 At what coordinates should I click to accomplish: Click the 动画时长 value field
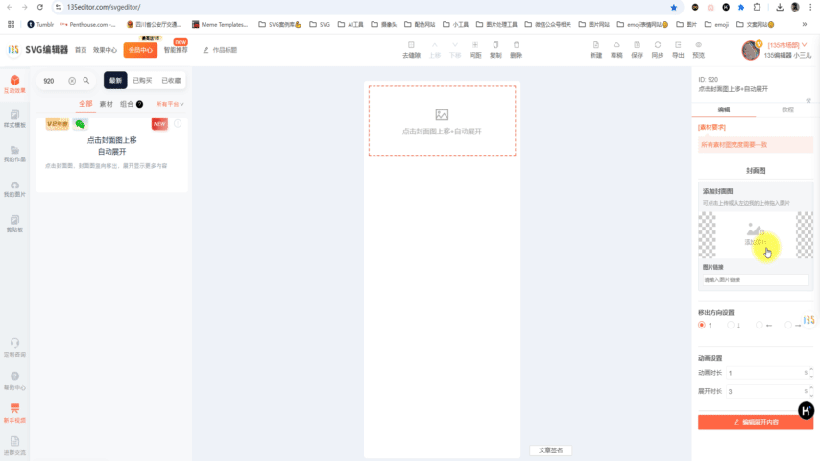coord(765,373)
